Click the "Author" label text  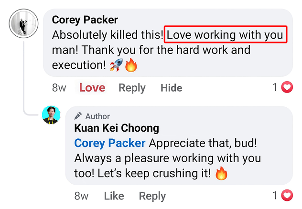[97, 116]
